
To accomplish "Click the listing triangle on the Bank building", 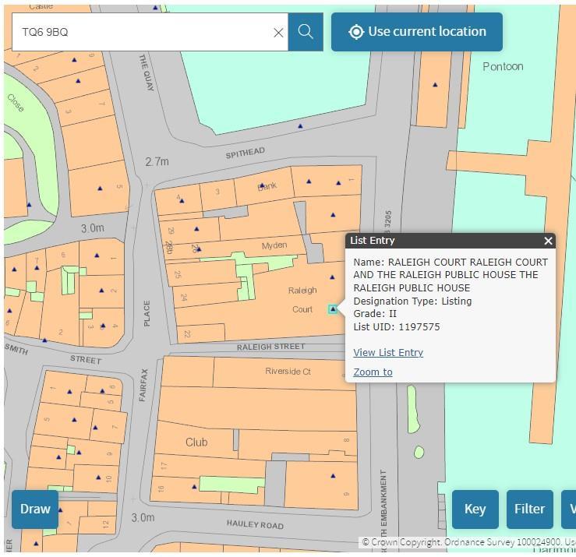I will tap(262, 185).
